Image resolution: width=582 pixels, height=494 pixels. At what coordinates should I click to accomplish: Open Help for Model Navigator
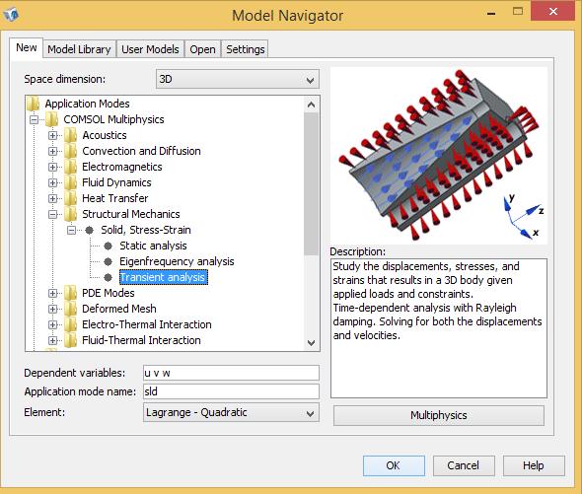[534, 465]
